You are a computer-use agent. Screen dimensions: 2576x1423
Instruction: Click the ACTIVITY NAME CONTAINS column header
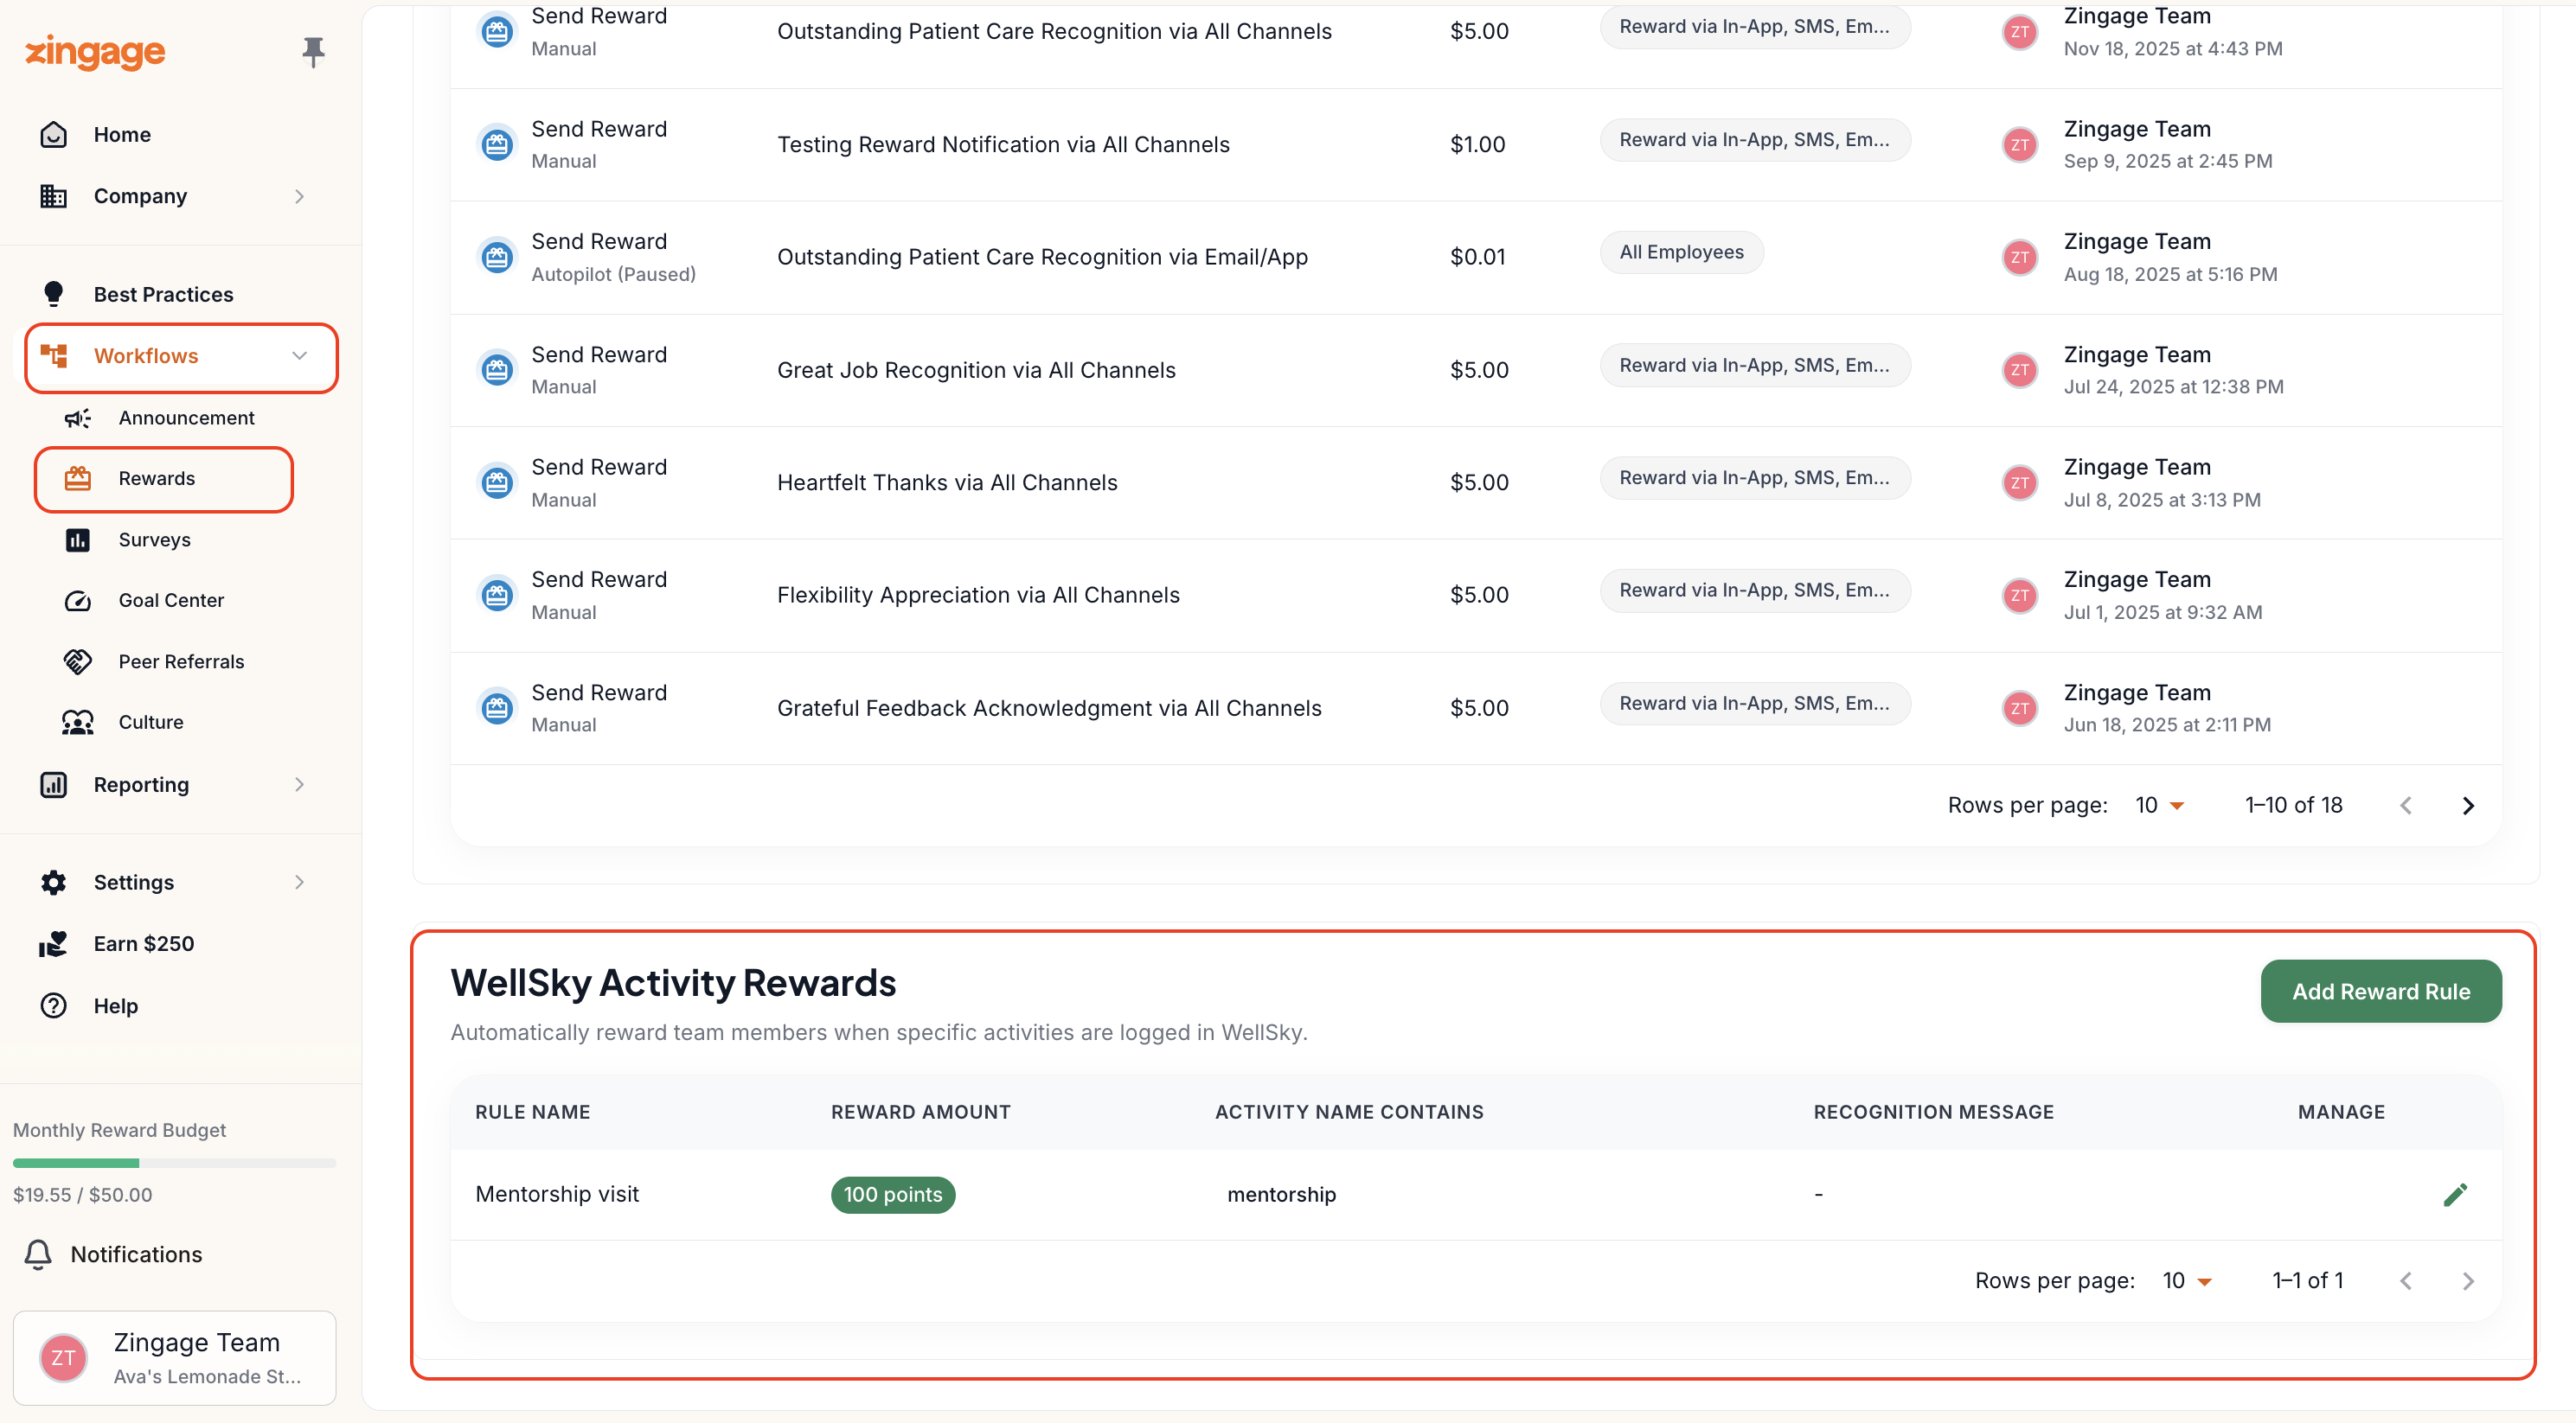(1349, 1114)
